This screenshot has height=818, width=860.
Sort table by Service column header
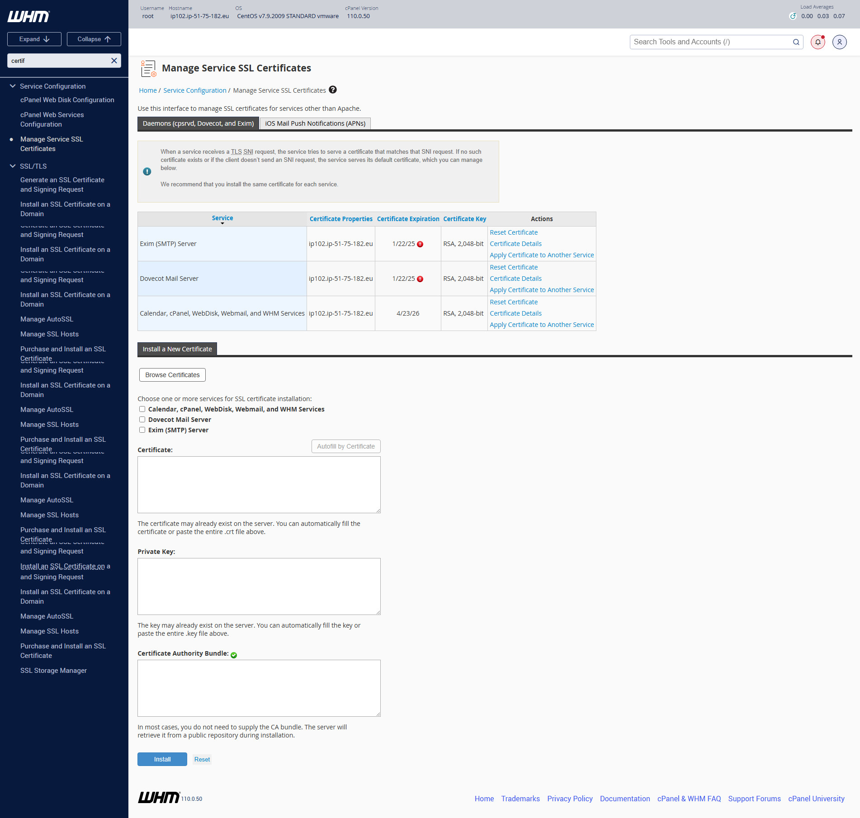pyautogui.click(x=222, y=218)
